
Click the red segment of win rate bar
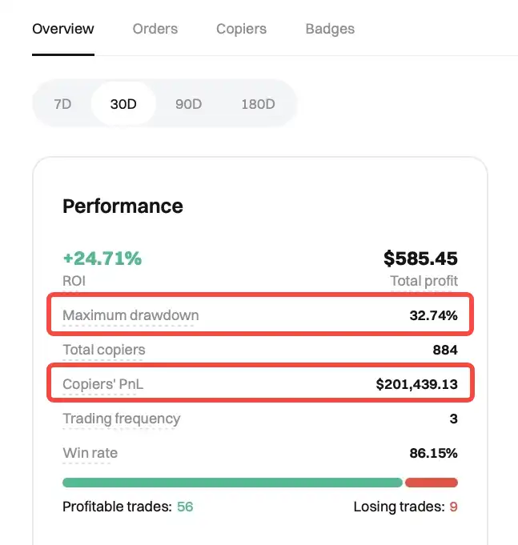point(432,483)
